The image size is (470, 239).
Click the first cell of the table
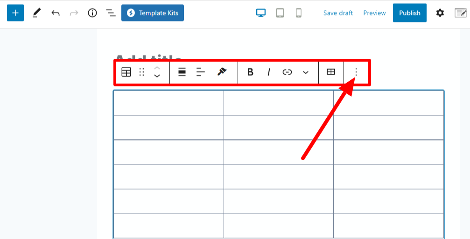168,103
